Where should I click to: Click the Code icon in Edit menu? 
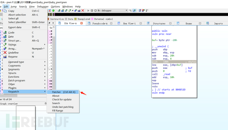pyautogui.click(x=5, y=32)
